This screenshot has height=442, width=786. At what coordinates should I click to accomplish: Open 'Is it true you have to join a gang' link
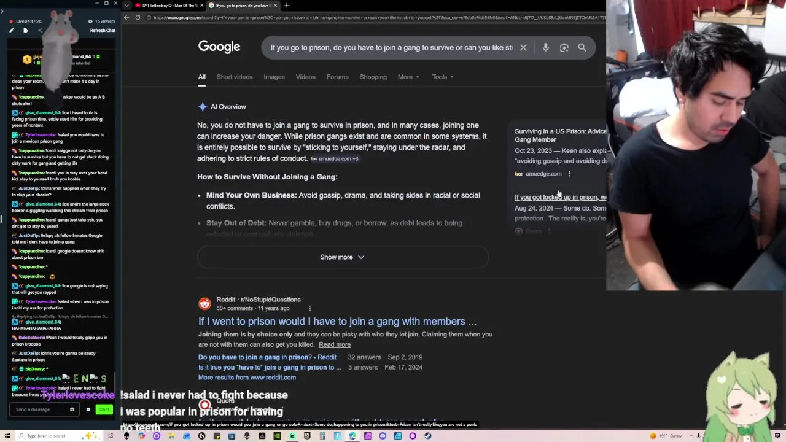(270, 367)
